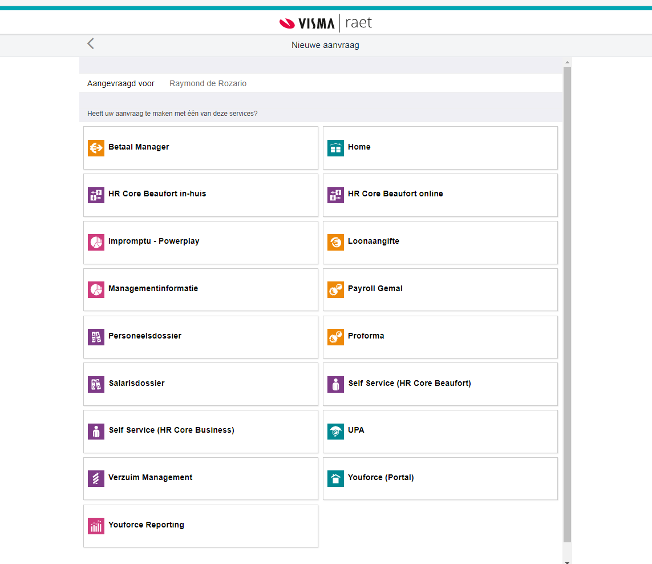Open HR Core Beaufort in-huis tile

[201, 195]
